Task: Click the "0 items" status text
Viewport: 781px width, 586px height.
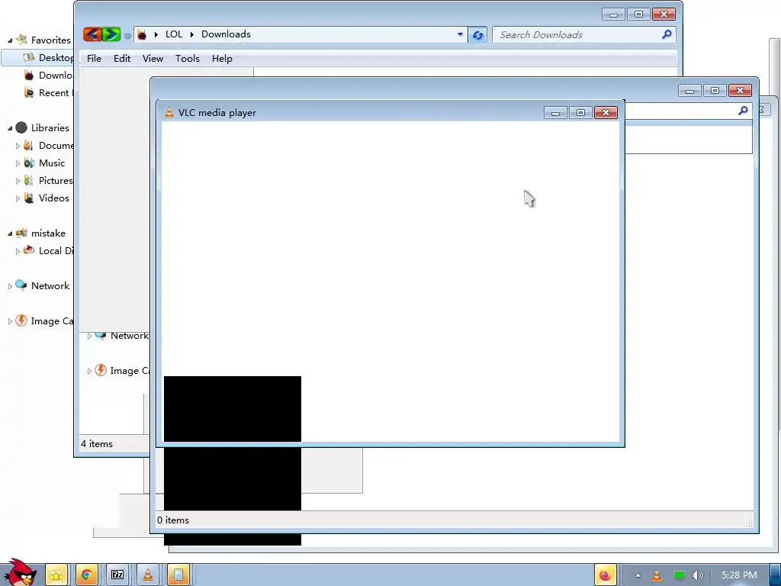Action: (173, 520)
